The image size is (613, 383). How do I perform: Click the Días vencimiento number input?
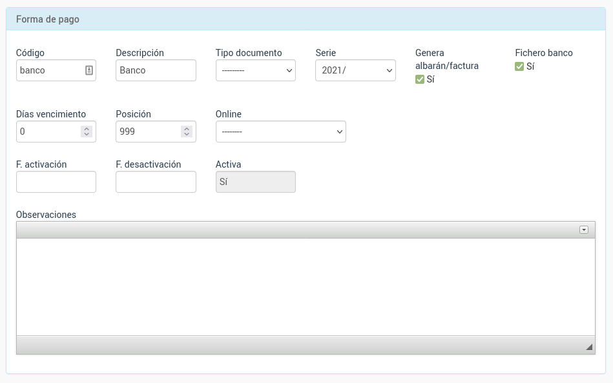[56, 132]
